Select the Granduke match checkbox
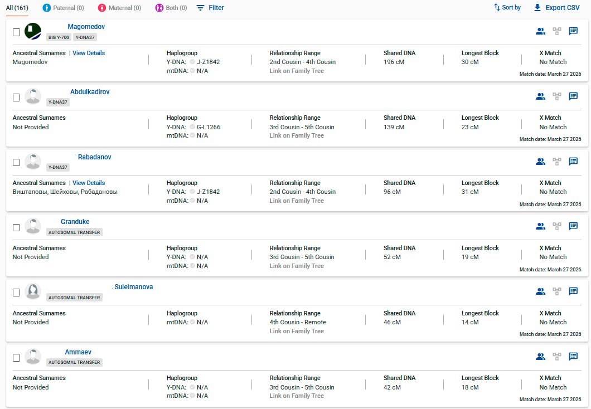The width and height of the screenshot is (591, 409). coord(16,227)
